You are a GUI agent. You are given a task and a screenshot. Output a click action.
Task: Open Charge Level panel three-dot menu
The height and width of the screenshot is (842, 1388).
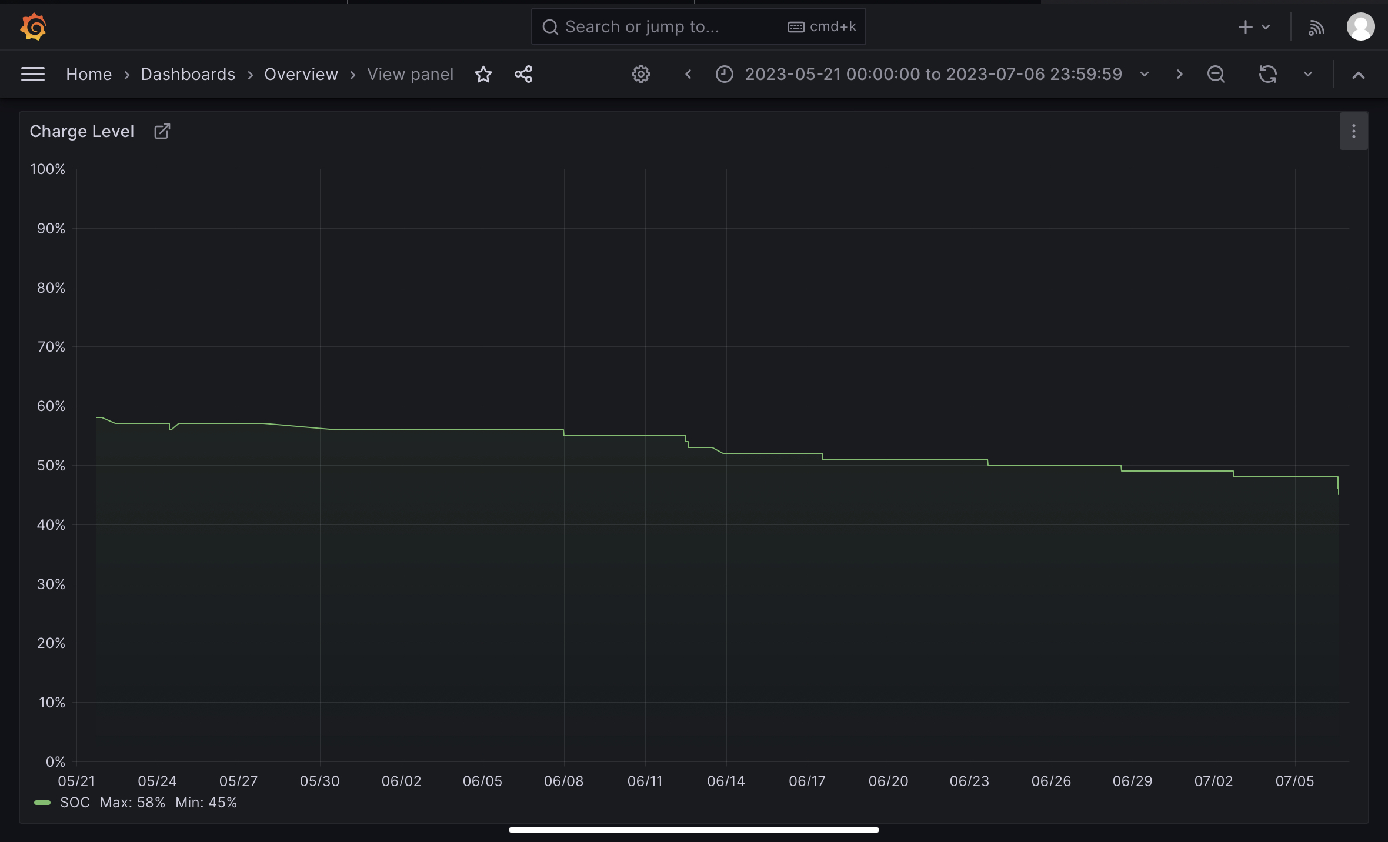point(1353,131)
